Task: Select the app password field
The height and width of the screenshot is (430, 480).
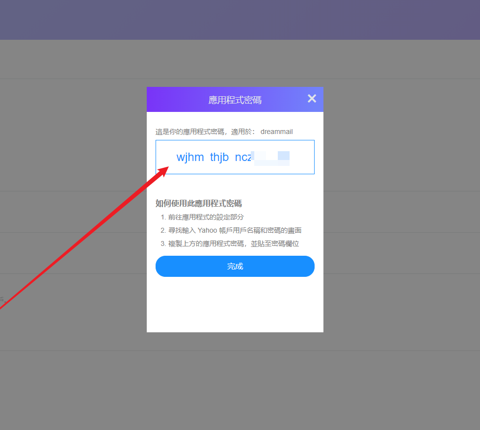Action: click(235, 157)
